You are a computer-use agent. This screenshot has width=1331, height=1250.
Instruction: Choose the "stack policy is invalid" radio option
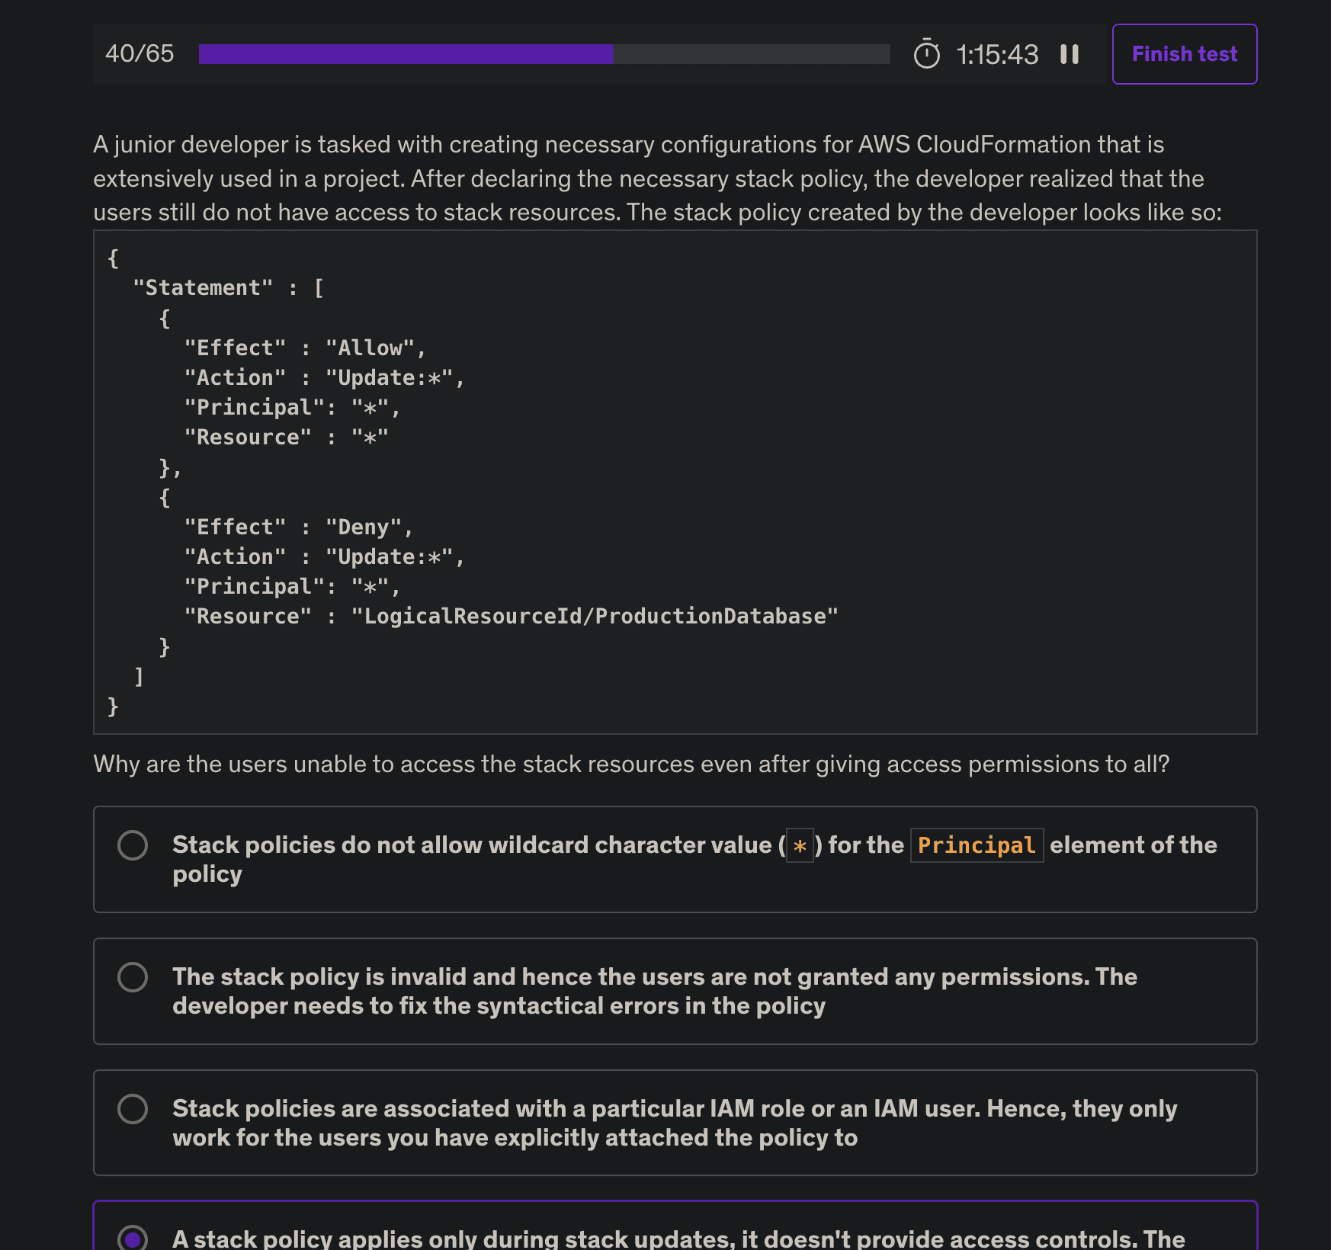pos(133,977)
